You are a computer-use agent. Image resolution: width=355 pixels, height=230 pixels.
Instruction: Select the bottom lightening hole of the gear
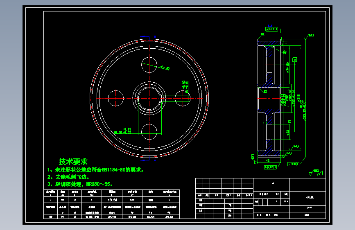coord(149,132)
